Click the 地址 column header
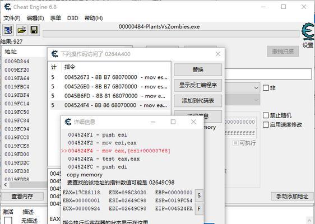Image resolution: width=315 pixels, height=224 pixels. (11, 52)
